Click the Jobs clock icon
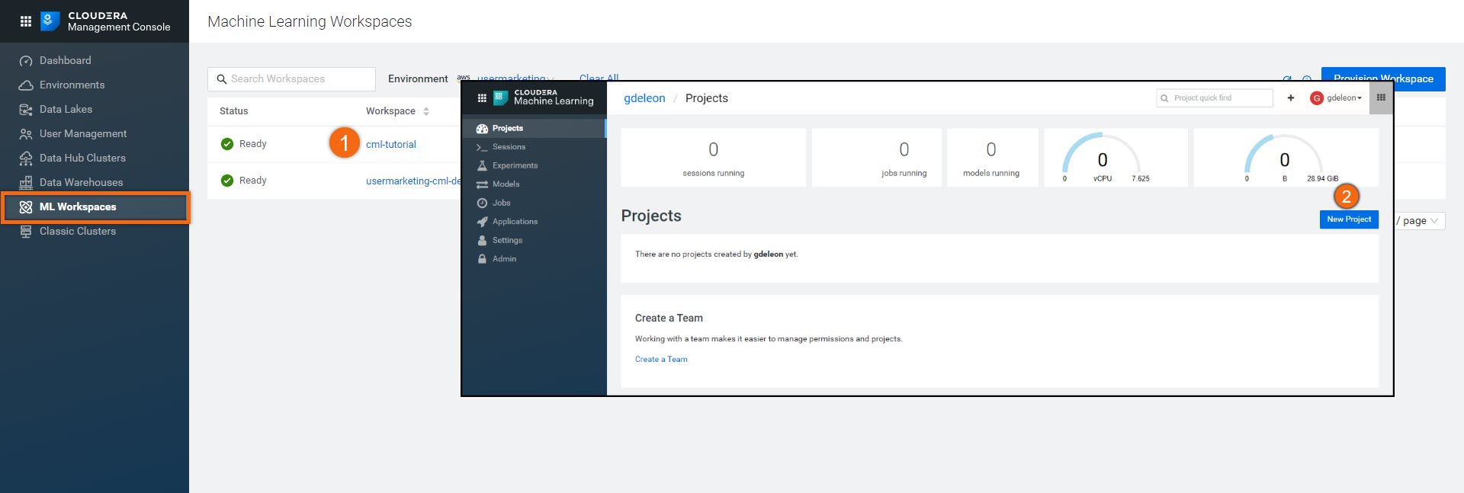The height and width of the screenshot is (493, 1464). coord(482,203)
